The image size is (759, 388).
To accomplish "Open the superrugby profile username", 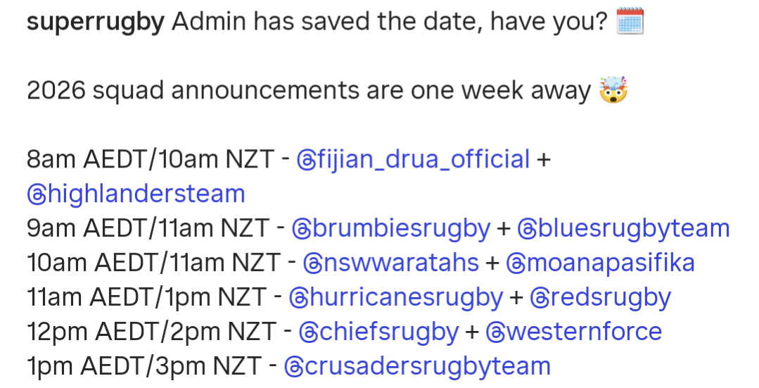I will 95,23.
